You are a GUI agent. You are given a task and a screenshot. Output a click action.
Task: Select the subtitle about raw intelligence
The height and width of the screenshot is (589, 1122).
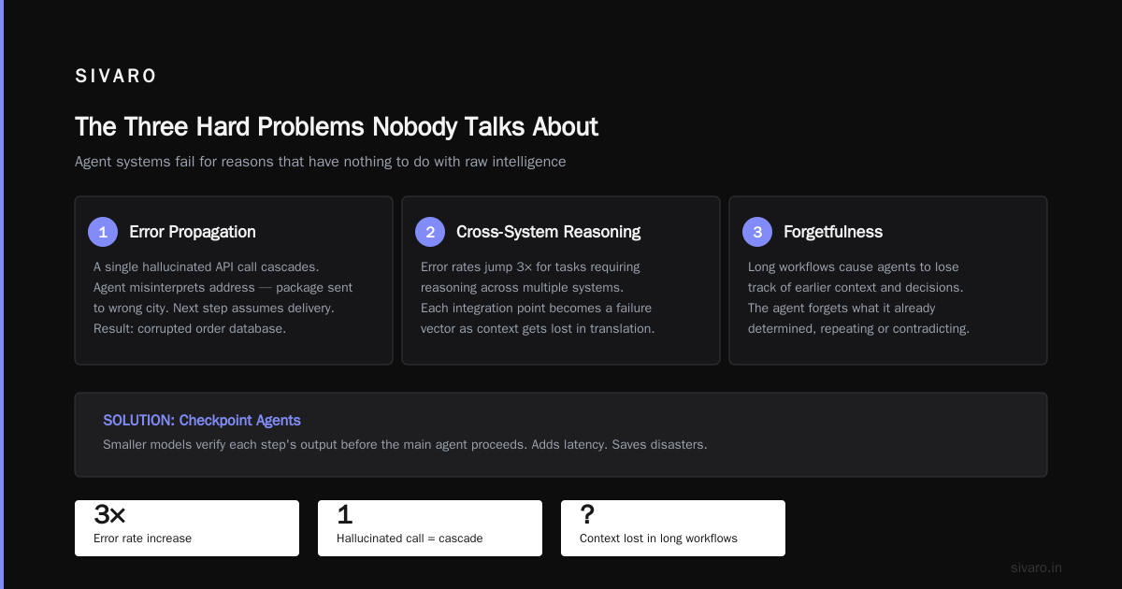pyautogui.click(x=321, y=162)
